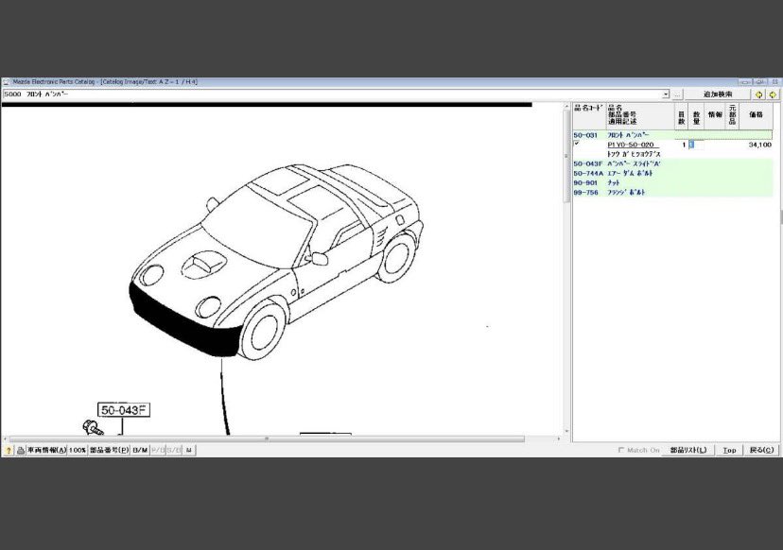Click the M button in bottom toolbar

(x=189, y=450)
